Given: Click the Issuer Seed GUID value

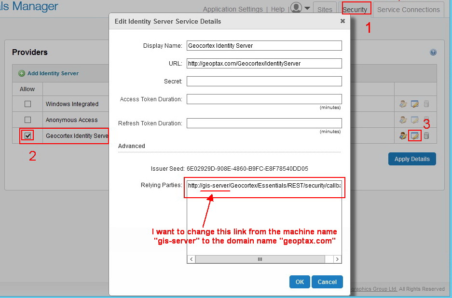Looking at the screenshot, I should (247, 169).
